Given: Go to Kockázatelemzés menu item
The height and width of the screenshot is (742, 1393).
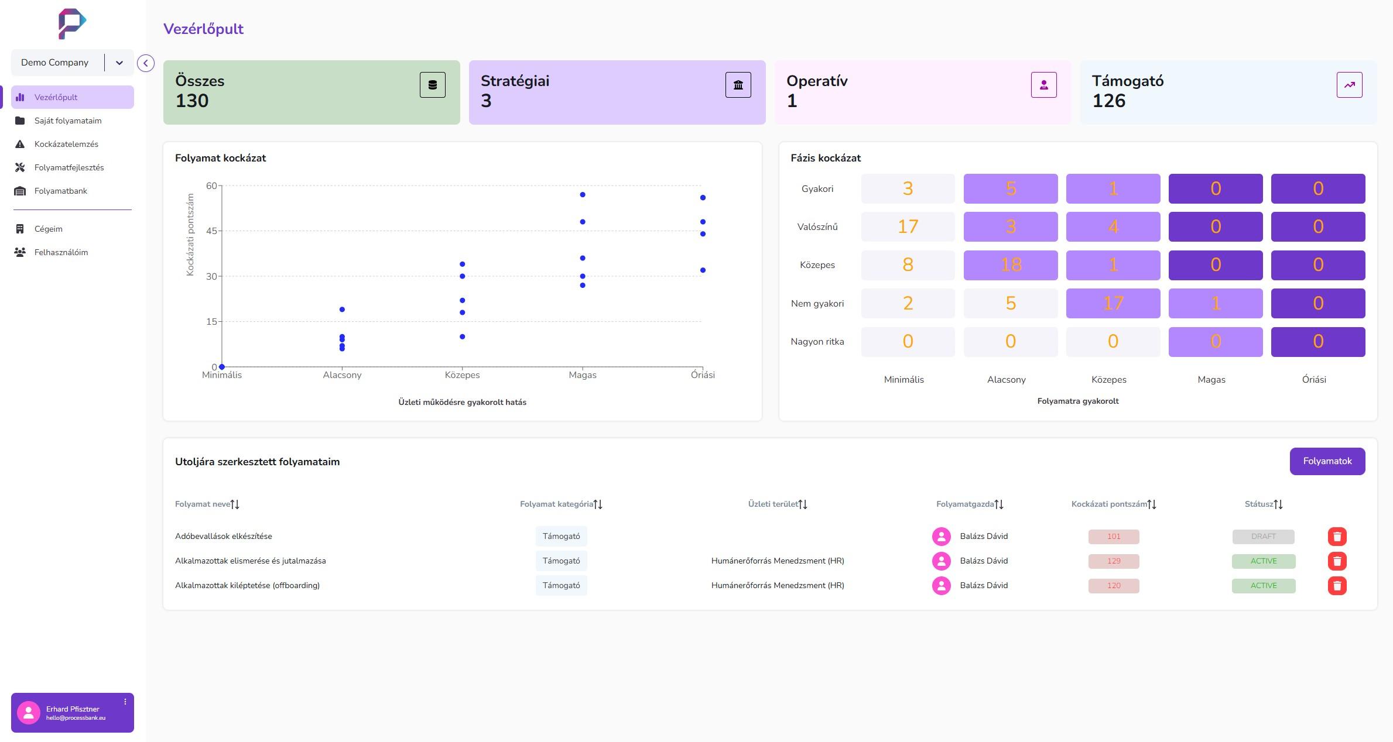Looking at the screenshot, I should click(66, 144).
